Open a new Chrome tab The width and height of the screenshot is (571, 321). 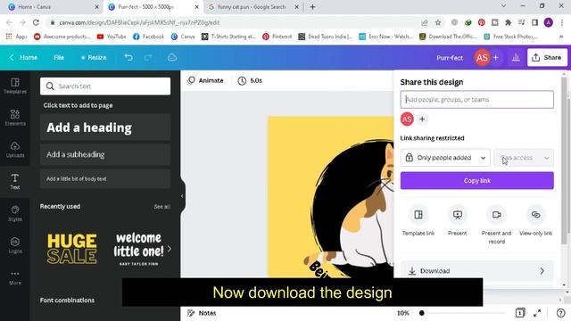pyautogui.click(x=312, y=6)
